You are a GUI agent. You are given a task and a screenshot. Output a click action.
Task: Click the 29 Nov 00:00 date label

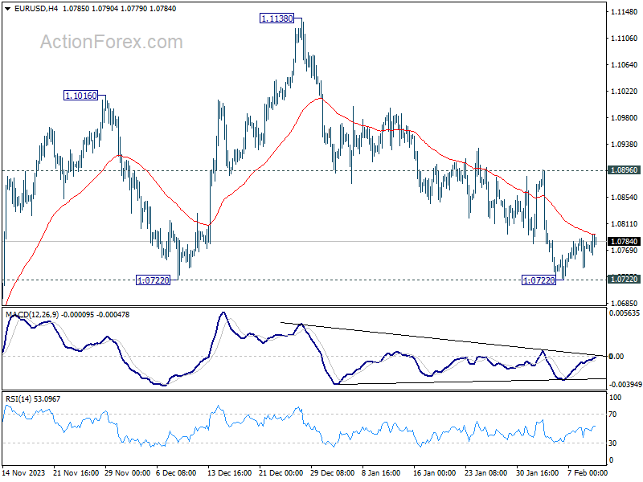click(x=127, y=472)
